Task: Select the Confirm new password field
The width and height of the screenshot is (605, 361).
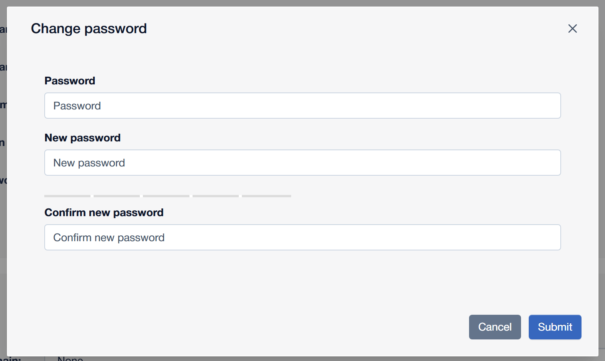Action: pyautogui.click(x=302, y=237)
